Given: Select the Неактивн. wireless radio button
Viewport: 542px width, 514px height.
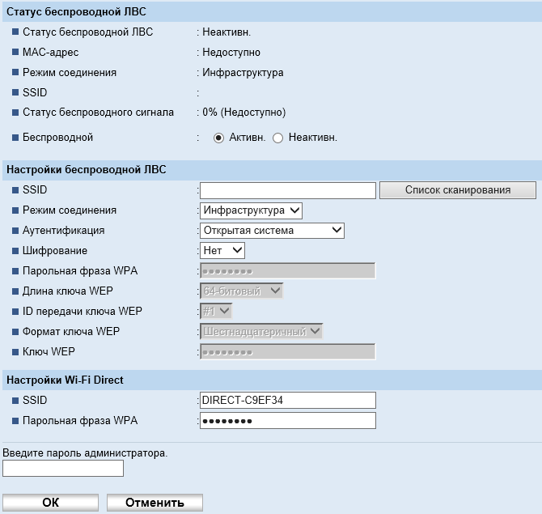Looking at the screenshot, I should point(278,138).
